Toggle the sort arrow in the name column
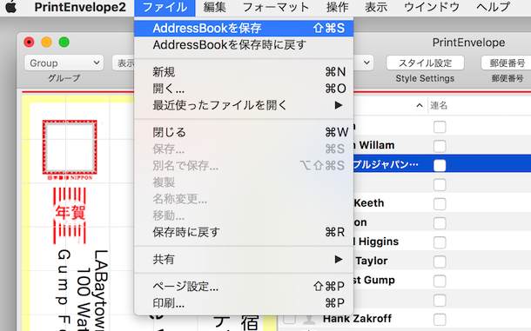Image resolution: width=531 pixels, height=331 pixels. 420,105
